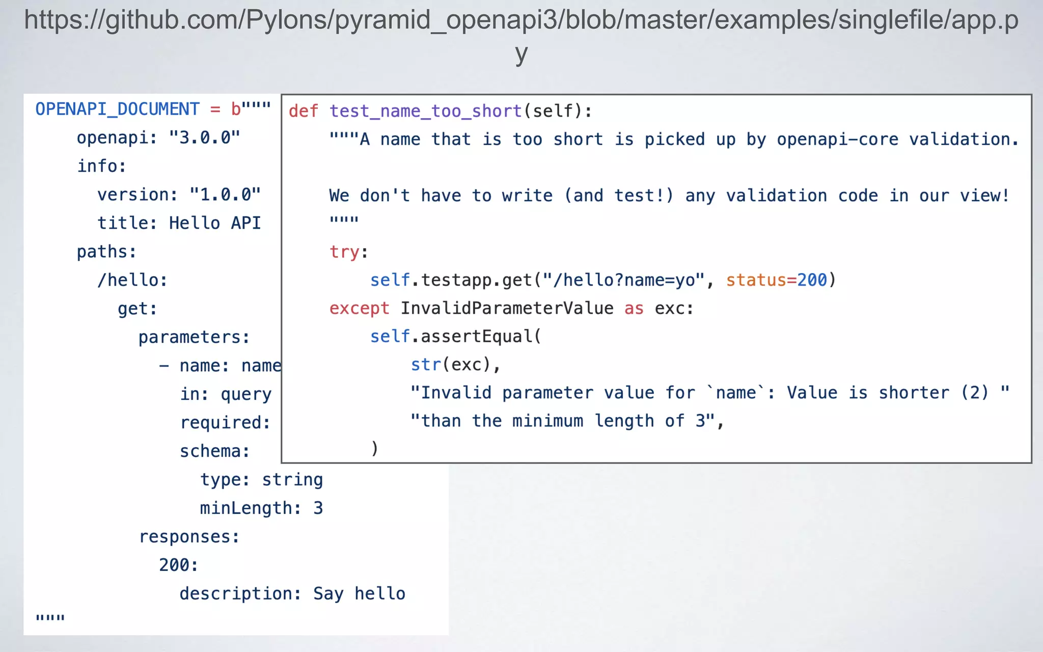Click the docstring line about openapi-core validation
This screenshot has width=1043, height=652.
[x=674, y=139]
